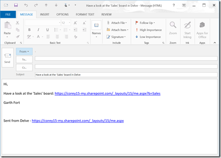Viewport: 221px width, 158px height.
Task: Collapse the ribbon with the chevron
Action: tap(214, 43)
